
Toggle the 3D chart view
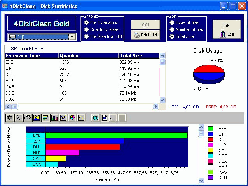95,118
